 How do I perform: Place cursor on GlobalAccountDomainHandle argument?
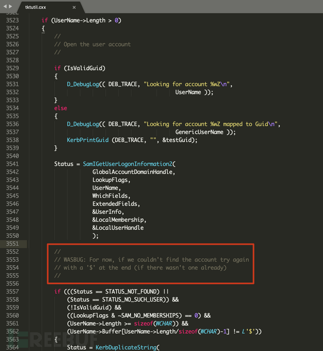point(133,172)
